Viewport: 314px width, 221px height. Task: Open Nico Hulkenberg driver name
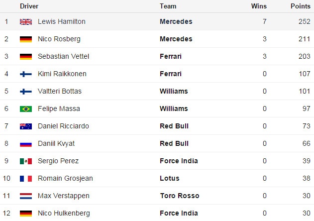click(x=62, y=213)
